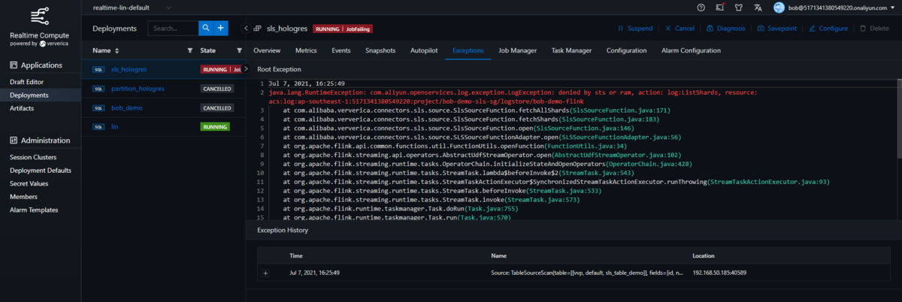Click deployment type icon beside sls_hologres title

(x=259, y=29)
